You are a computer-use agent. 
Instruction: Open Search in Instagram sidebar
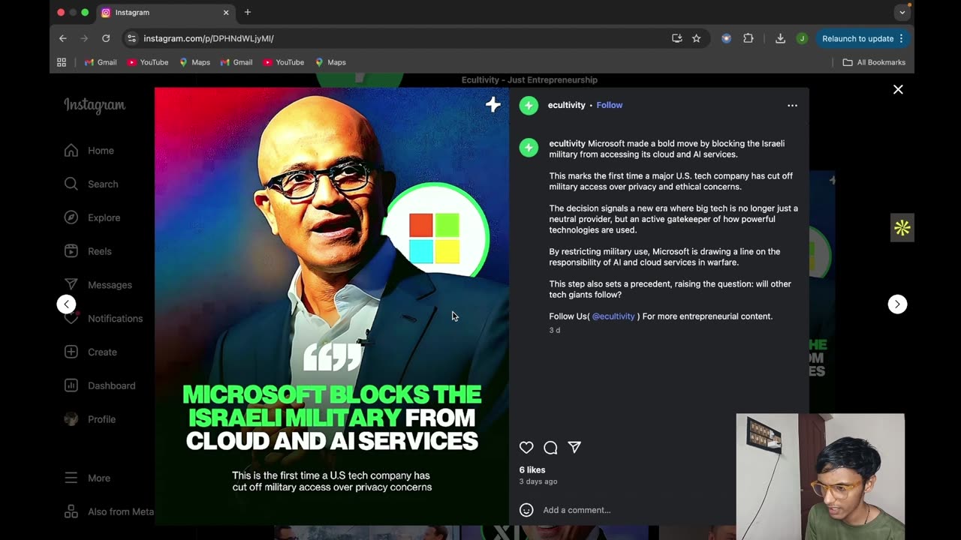click(x=92, y=184)
